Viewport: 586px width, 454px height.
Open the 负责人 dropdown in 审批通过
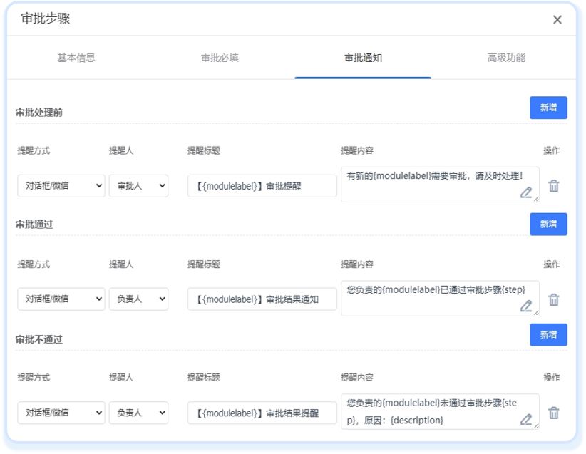(x=138, y=298)
